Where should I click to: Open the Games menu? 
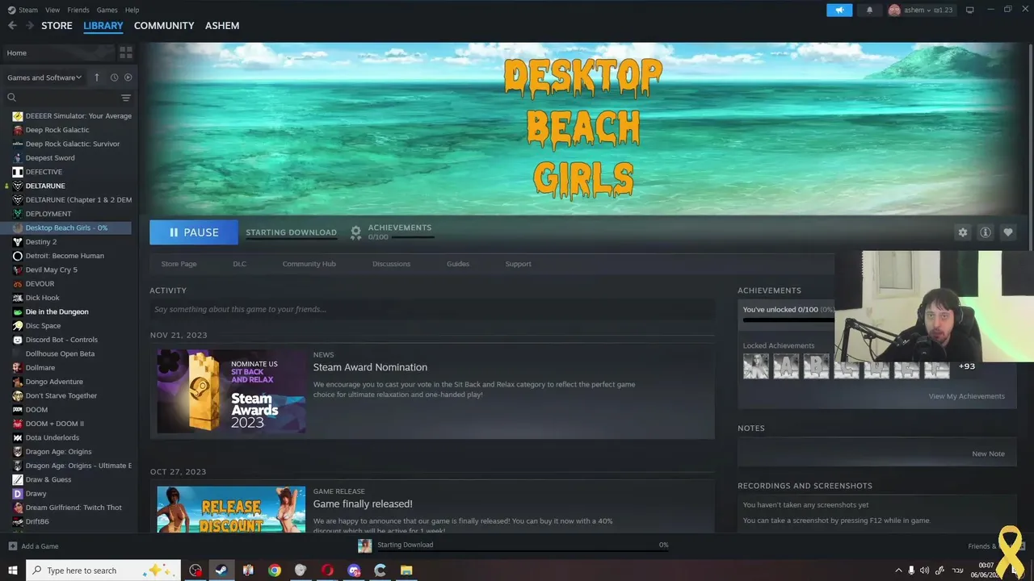point(107,10)
